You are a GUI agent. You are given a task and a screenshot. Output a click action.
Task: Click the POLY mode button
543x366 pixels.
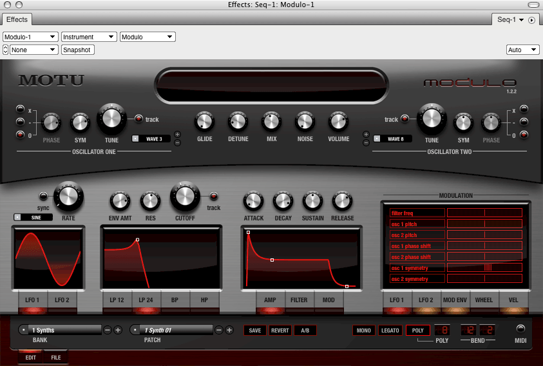tap(417, 331)
